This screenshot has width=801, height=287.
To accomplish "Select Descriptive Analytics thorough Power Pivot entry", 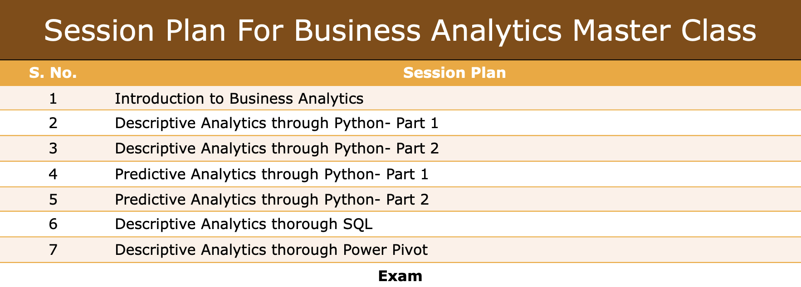I will 271,250.
